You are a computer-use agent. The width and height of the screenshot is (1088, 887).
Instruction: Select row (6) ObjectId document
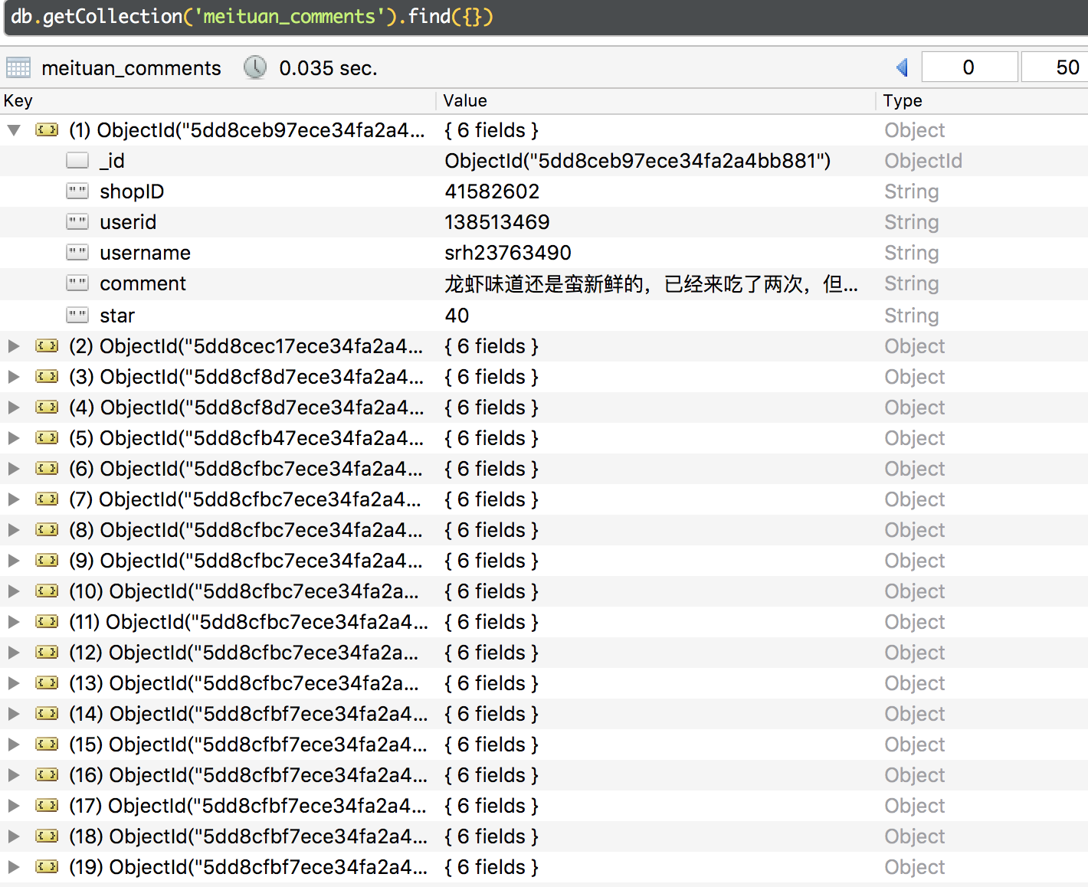click(x=544, y=469)
